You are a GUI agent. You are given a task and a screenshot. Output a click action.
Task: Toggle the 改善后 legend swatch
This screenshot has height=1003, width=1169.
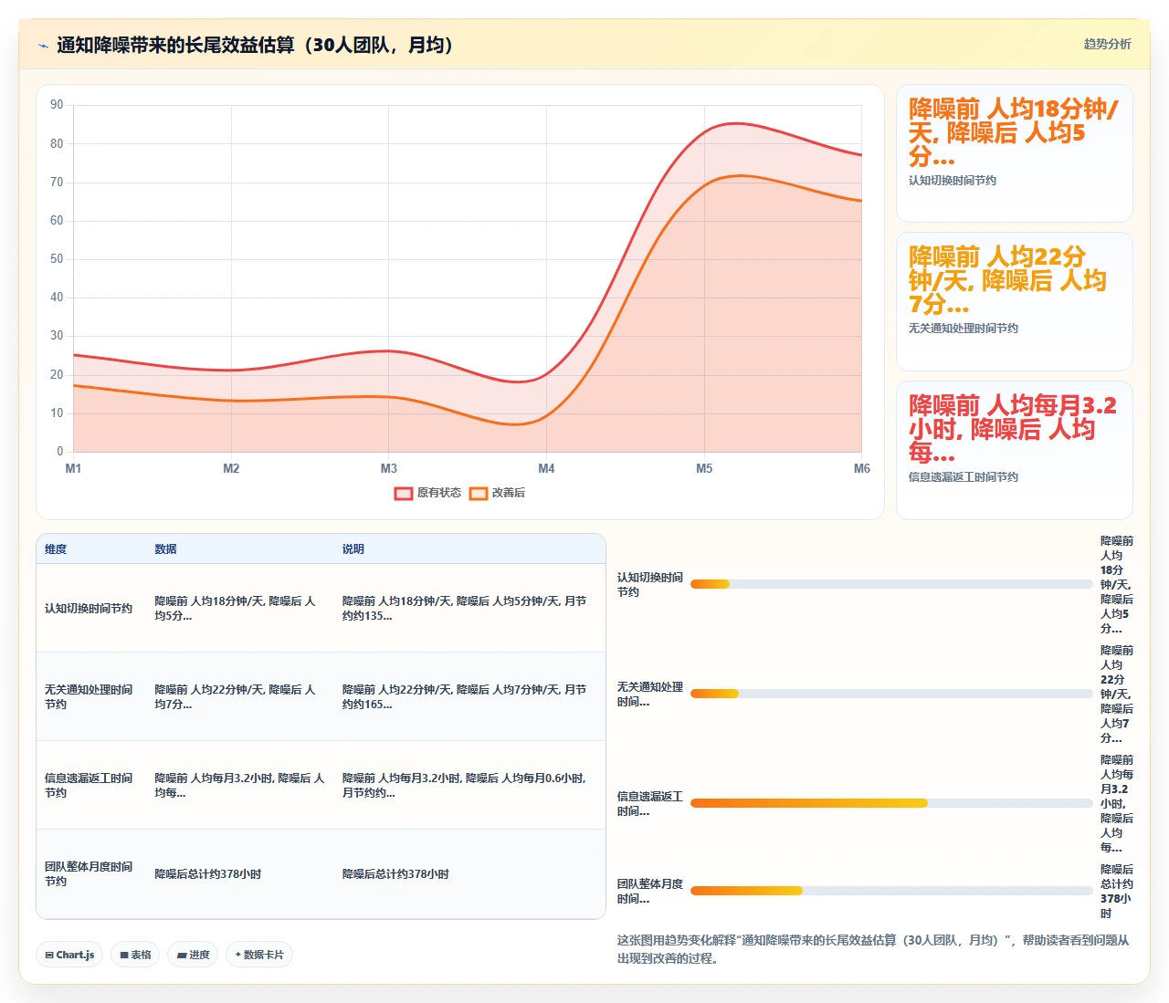[479, 494]
